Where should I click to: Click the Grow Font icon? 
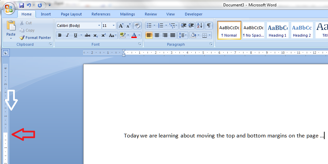point(121,26)
